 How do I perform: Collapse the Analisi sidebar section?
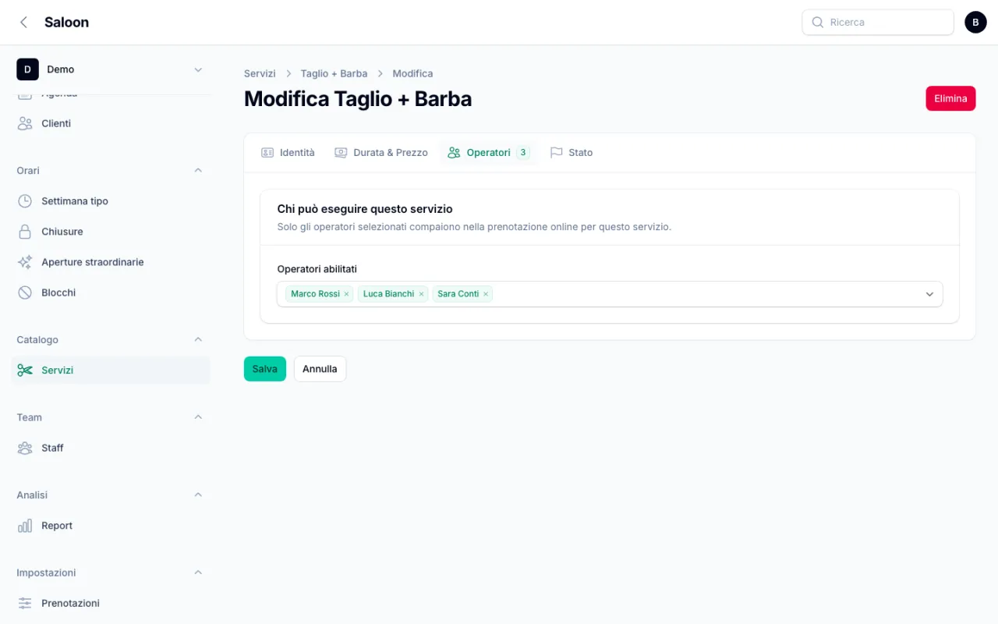[x=198, y=495]
